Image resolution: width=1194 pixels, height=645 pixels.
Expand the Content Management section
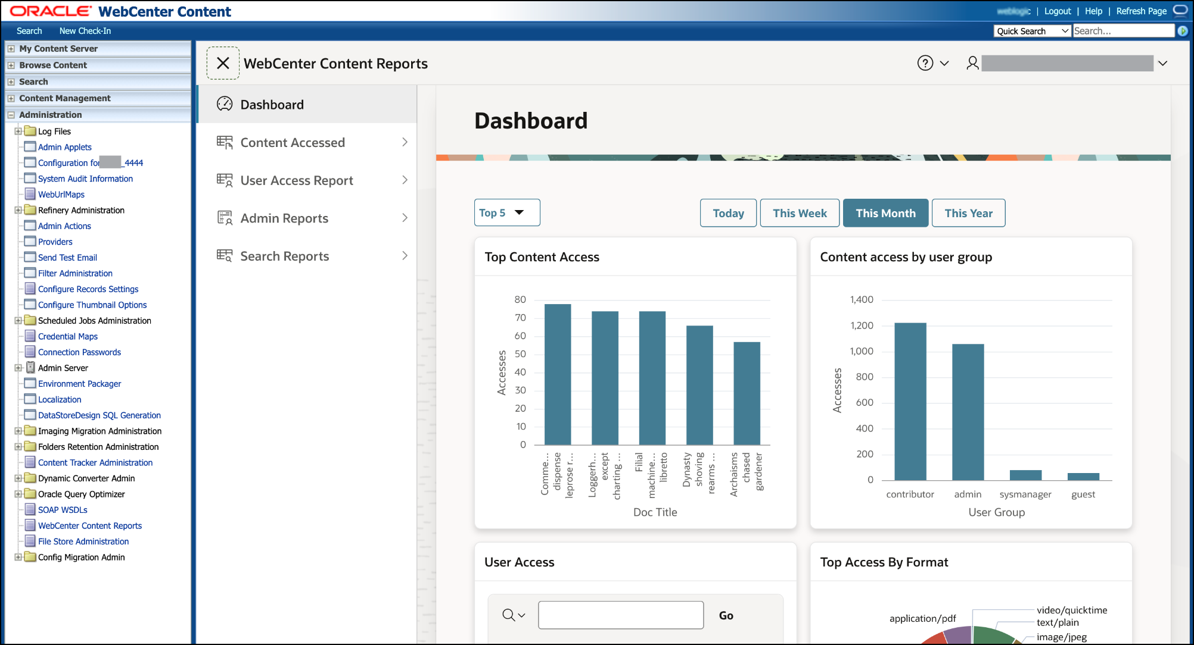(11, 98)
